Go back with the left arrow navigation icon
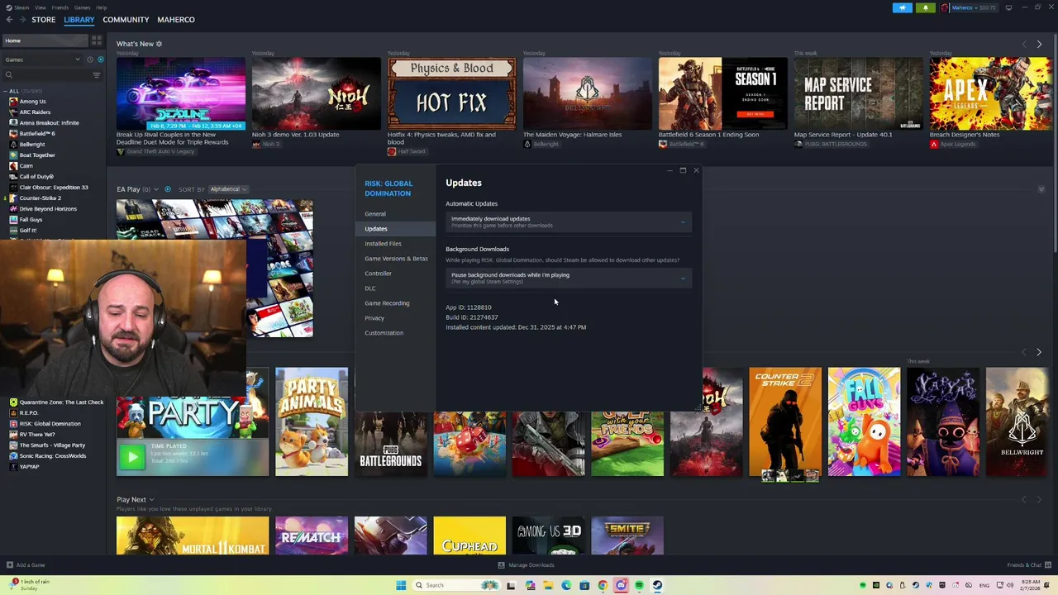The width and height of the screenshot is (1058, 595). 9,20
